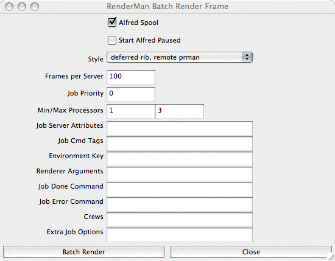Click the Min Processors field showing 1
The image size is (335, 261).
[x=131, y=111]
